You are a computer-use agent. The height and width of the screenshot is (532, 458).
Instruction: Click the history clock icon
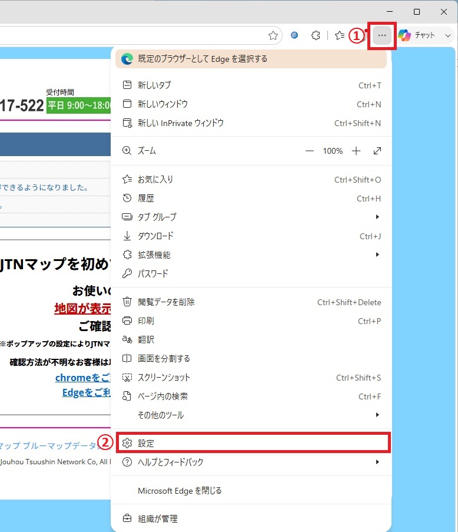(x=127, y=198)
